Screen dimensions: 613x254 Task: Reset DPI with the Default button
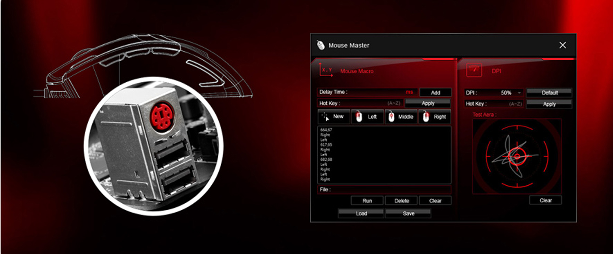(549, 93)
